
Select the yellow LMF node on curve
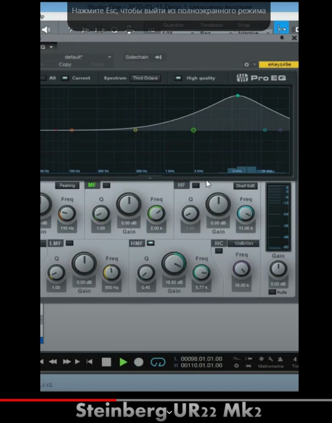[x=135, y=130]
